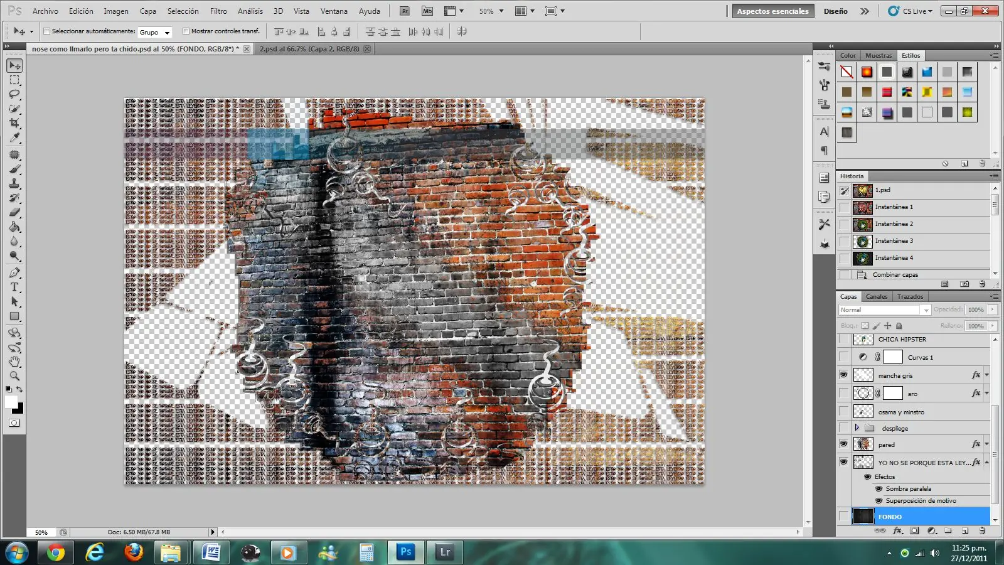This screenshot has height=565, width=1004.
Task: Hide the Sombra paralela effect
Action: click(878, 488)
